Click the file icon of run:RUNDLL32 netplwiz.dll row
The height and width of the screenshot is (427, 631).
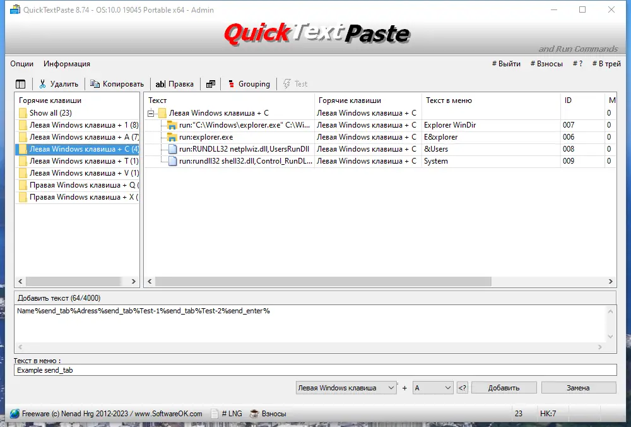coord(173,149)
